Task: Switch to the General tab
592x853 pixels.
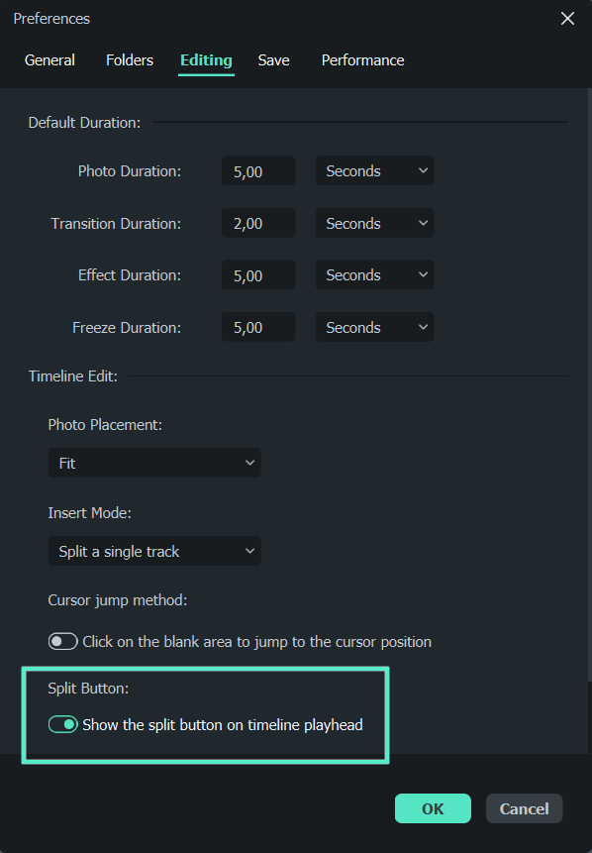Action: point(49,59)
